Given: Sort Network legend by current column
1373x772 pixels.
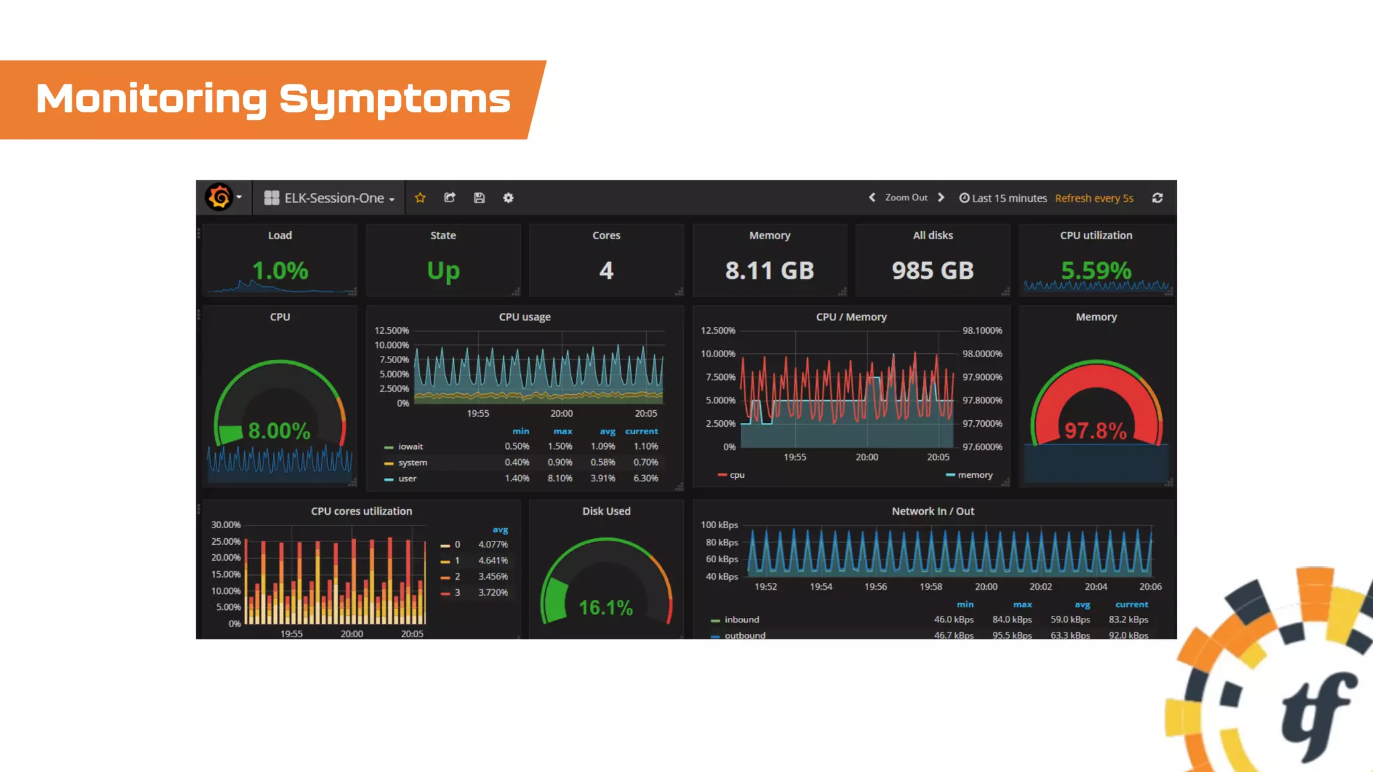Looking at the screenshot, I should coord(1132,604).
